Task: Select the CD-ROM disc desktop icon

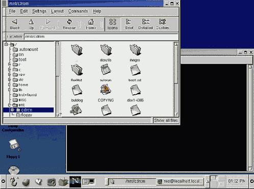Action: pyautogui.click(x=14, y=170)
